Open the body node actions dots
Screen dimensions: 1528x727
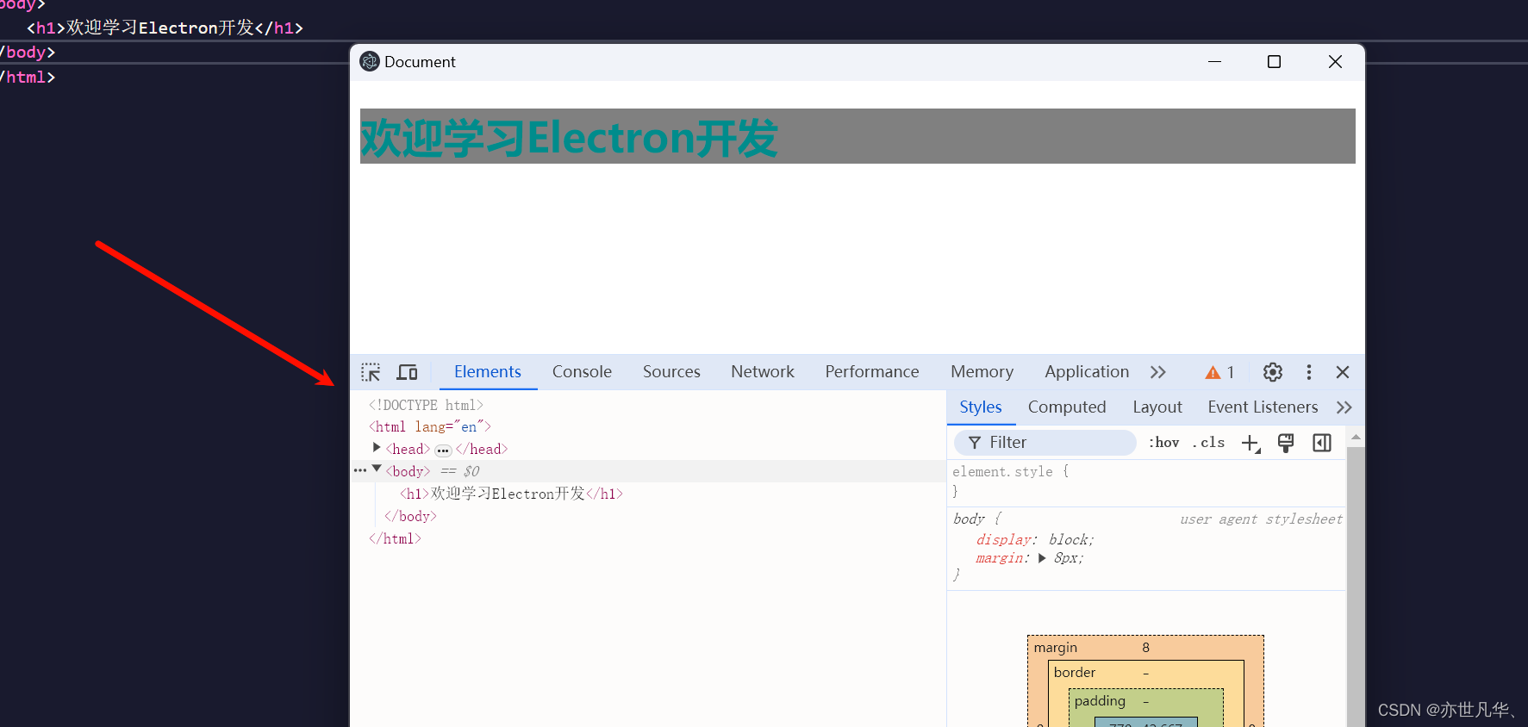(360, 470)
